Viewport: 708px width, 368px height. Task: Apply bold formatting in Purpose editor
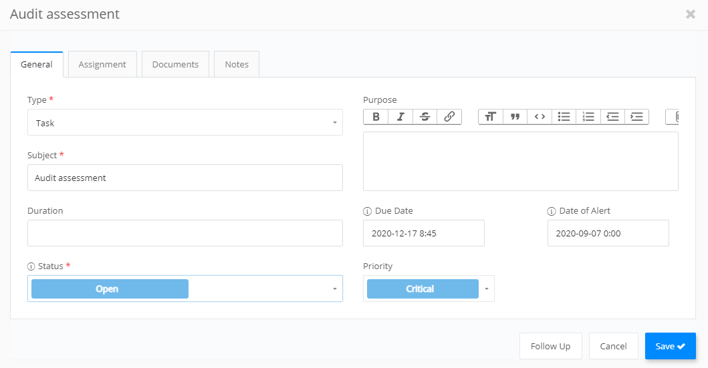click(376, 117)
